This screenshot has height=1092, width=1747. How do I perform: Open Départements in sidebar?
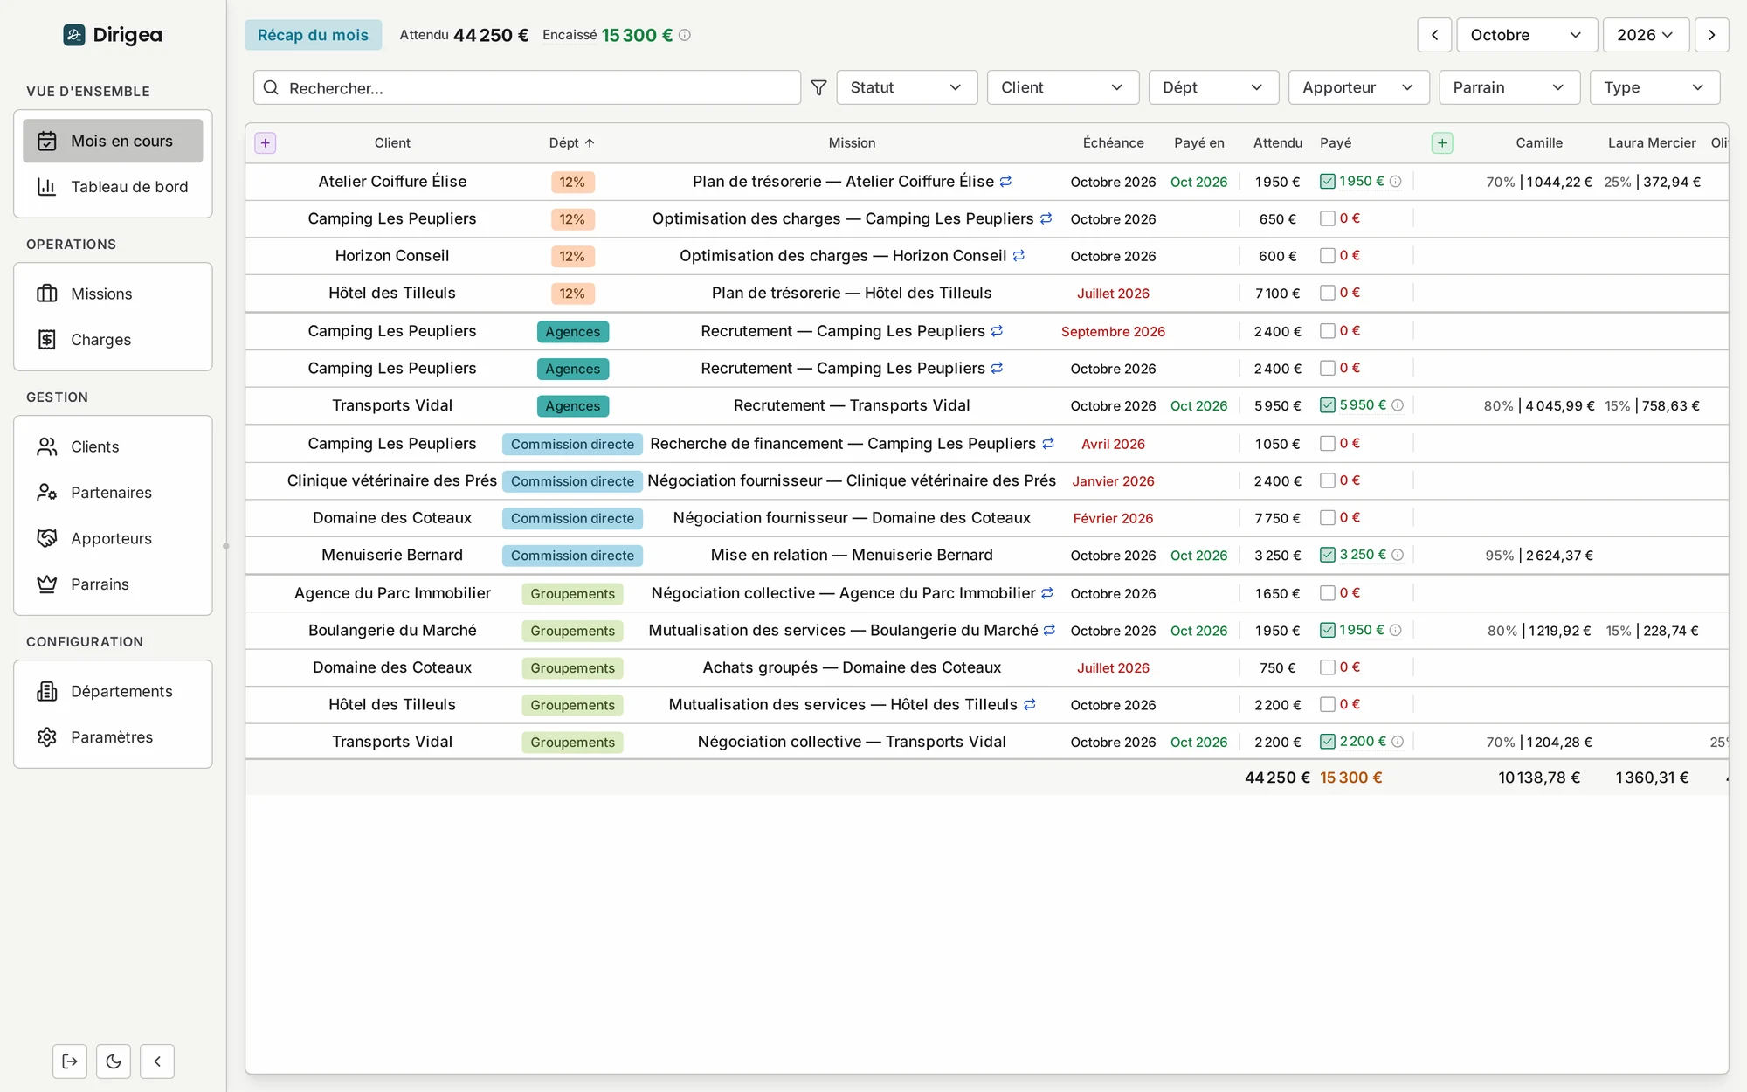(x=113, y=691)
